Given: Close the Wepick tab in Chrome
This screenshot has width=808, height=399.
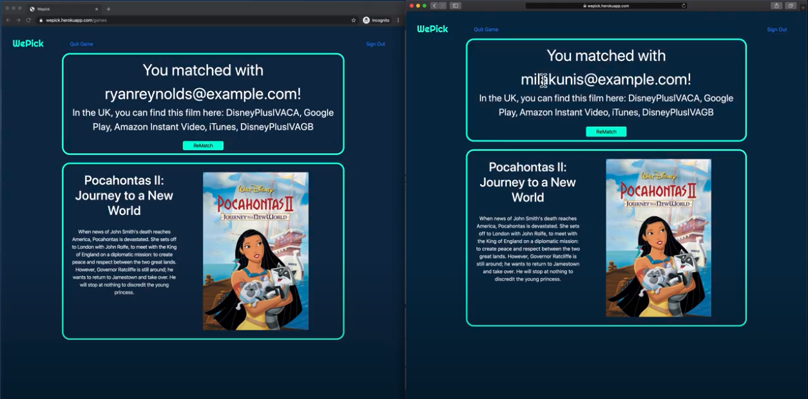Looking at the screenshot, I should (97, 9).
